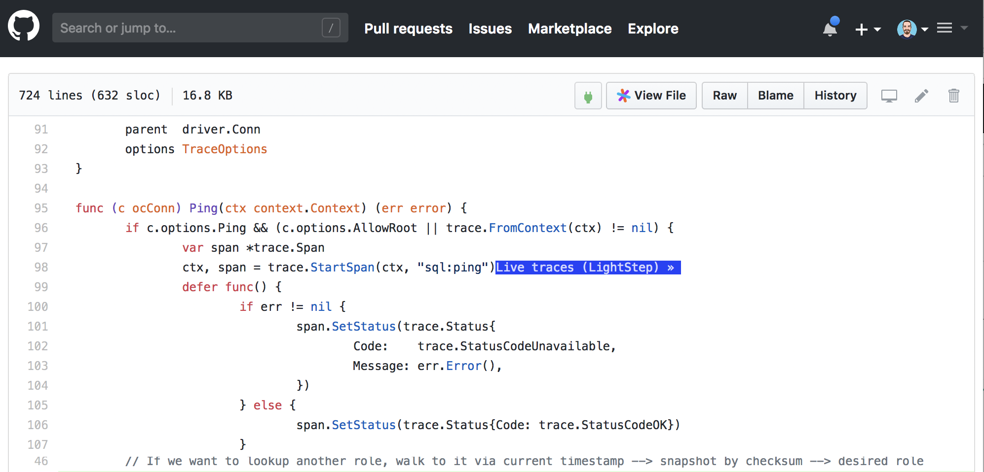Click the green plug extension icon
The height and width of the screenshot is (472, 984).
pyautogui.click(x=588, y=96)
